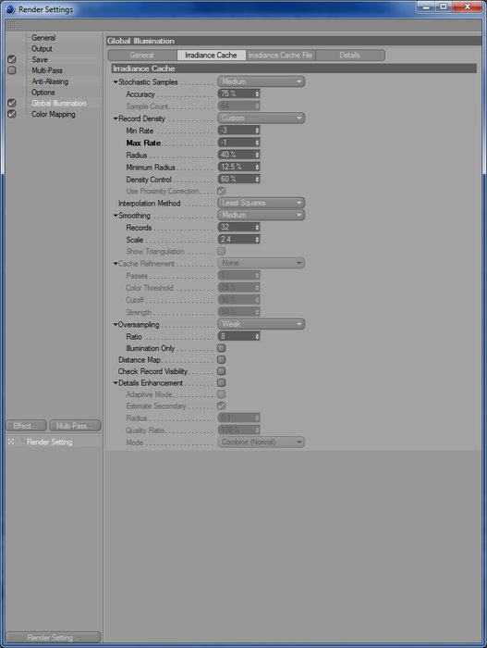The image size is (487, 648).
Task: Open the Interpolation Method dropdown
Action: pyautogui.click(x=262, y=203)
